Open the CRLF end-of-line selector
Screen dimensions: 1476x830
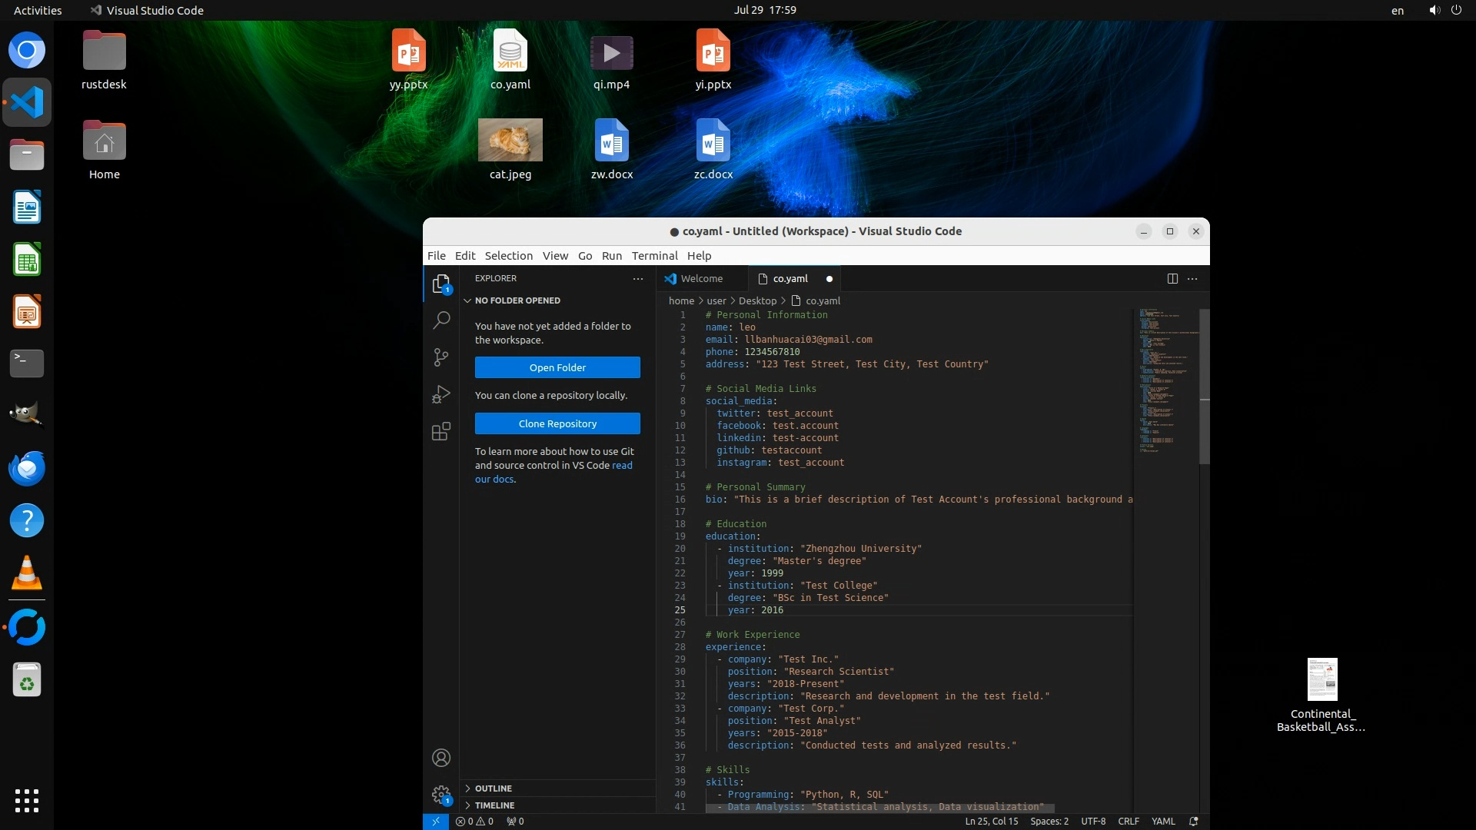pos(1128,821)
